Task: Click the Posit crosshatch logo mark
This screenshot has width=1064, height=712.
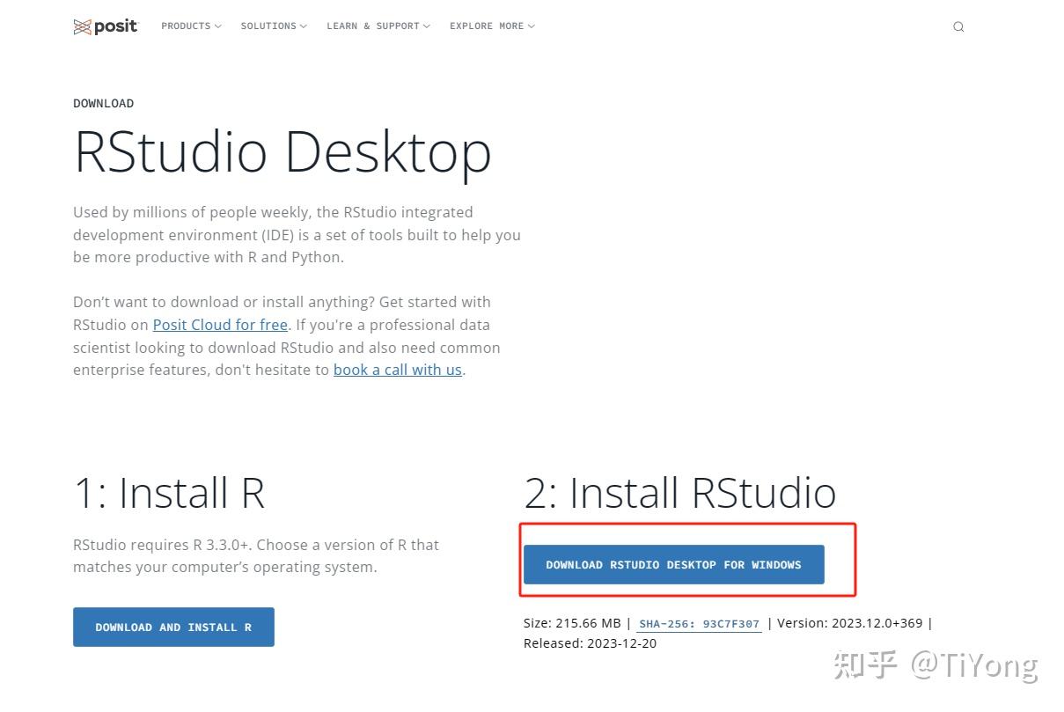Action: (x=82, y=26)
